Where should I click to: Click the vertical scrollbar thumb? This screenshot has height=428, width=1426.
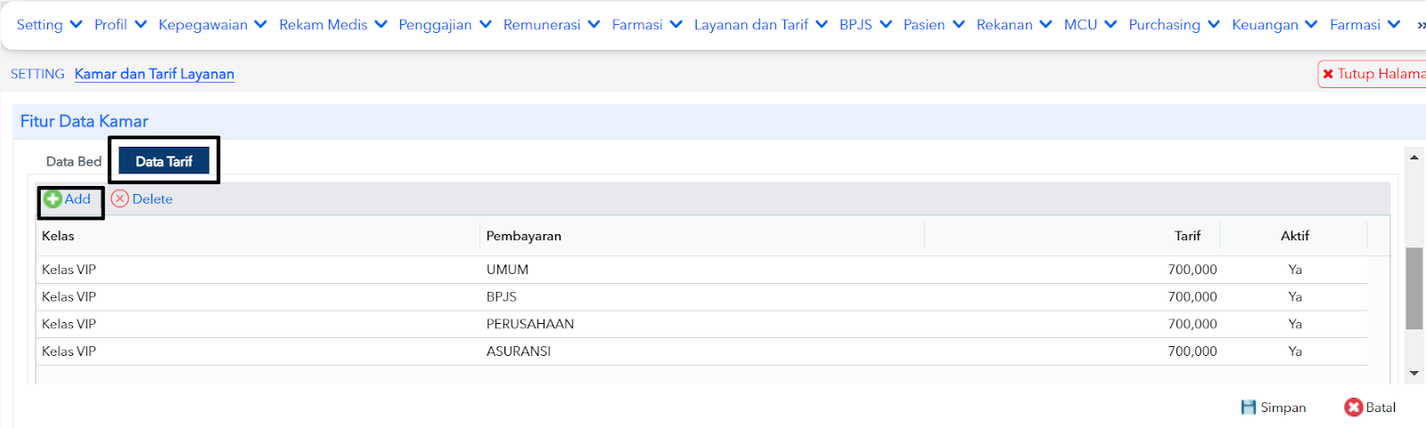pos(1414,288)
